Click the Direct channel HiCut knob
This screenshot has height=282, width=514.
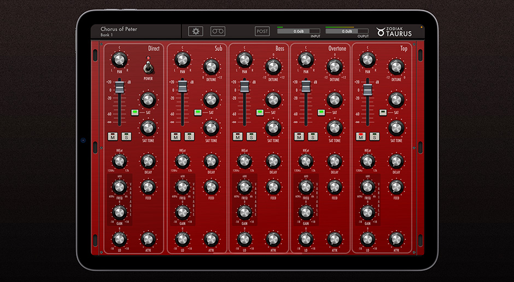pyautogui.click(x=120, y=161)
